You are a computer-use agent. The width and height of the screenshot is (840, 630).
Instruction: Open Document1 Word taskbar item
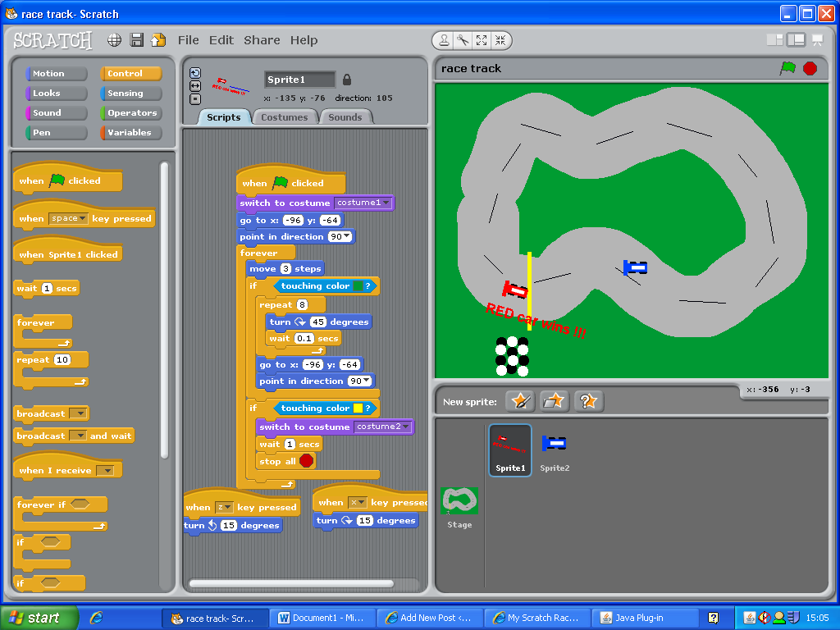pos(322,618)
